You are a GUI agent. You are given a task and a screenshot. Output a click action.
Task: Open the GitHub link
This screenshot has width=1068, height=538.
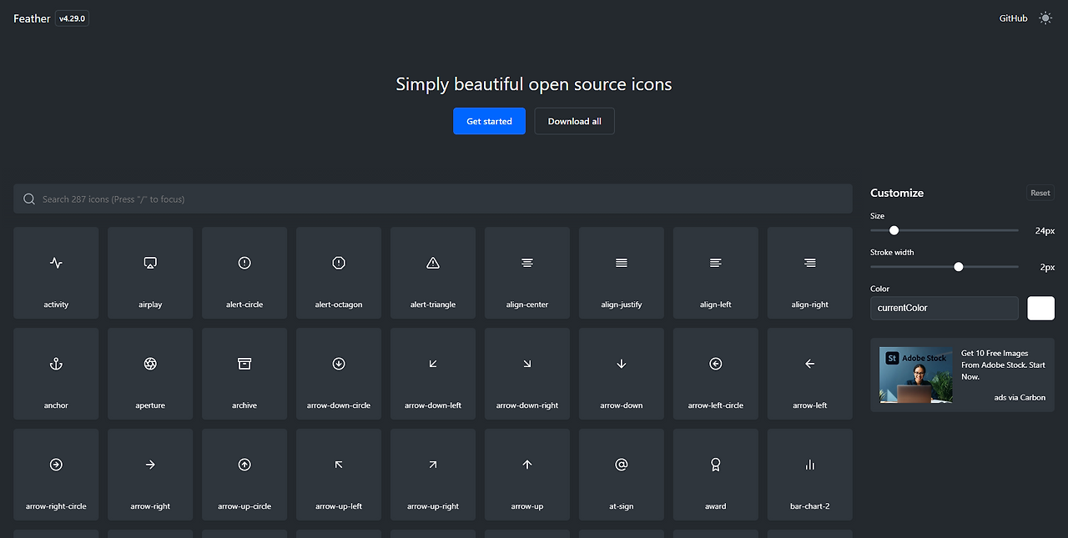(x=1014, y=18)
